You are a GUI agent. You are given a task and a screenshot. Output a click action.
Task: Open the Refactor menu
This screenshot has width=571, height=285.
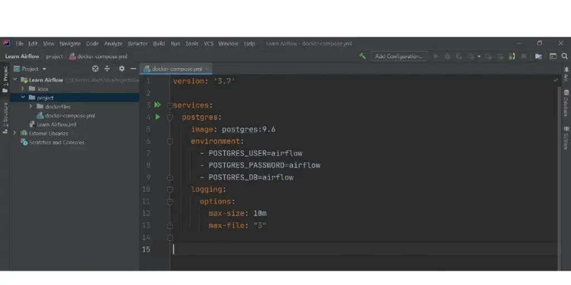click(x=138, y=43)
